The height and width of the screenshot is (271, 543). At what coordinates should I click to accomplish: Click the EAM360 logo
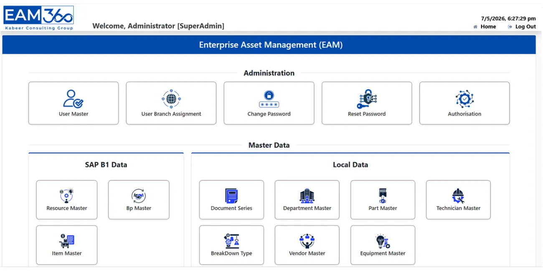point(38,18)
